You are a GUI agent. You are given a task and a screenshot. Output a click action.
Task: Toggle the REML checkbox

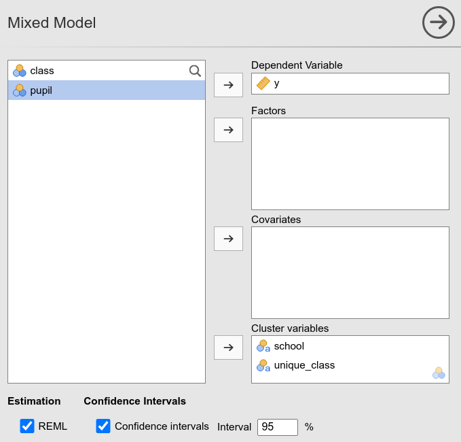(x=27, y=426)
